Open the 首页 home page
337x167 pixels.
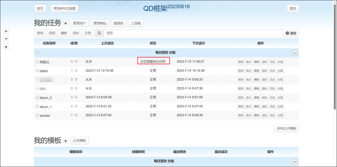pyautogui.click(x=40, y=9)
